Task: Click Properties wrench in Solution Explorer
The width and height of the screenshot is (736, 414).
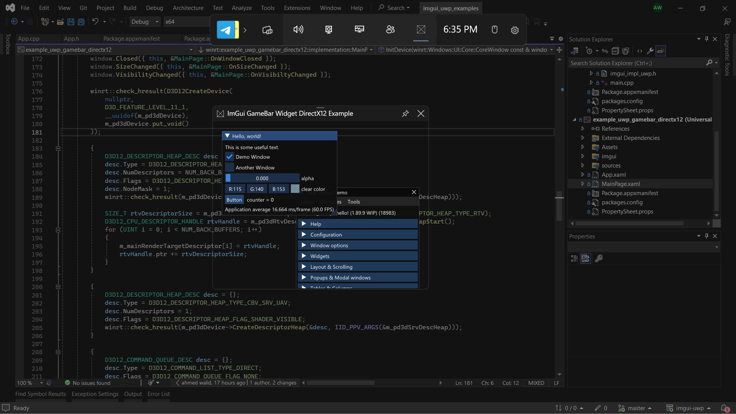Action: 650,51
